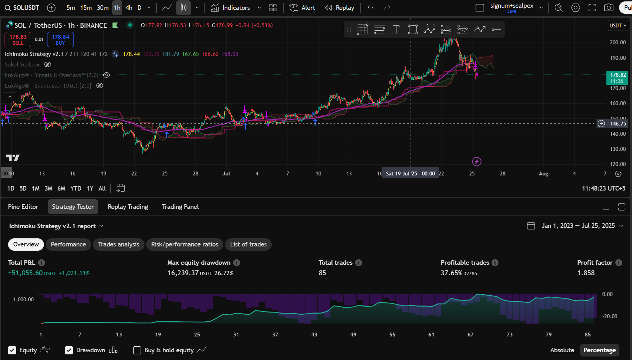Uncheck the Equity checkbox
Viewport: 632px width, 360px height.
[12, 350]
